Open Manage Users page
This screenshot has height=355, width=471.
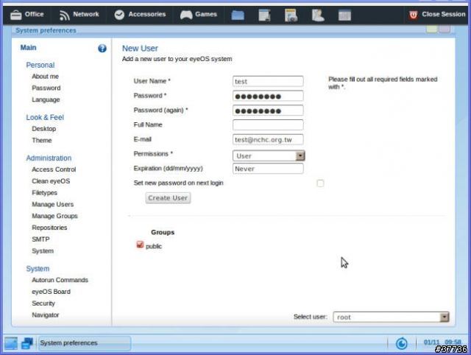pos(52,205)
